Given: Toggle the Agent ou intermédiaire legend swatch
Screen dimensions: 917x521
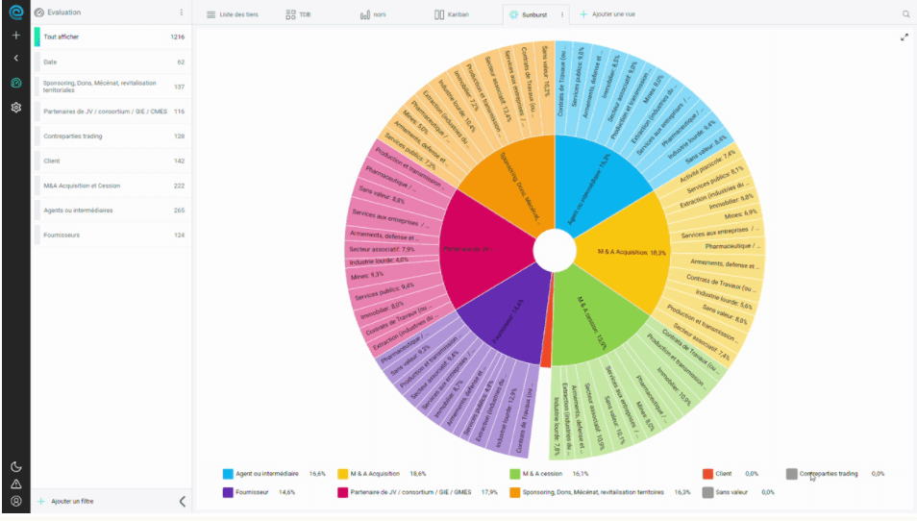Looking at the screenshot, I should [228, 474].
